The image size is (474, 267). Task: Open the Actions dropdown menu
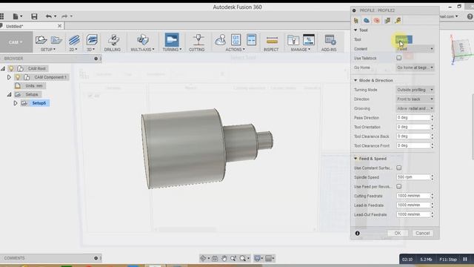pyautogui.click(x=236, y=50)
